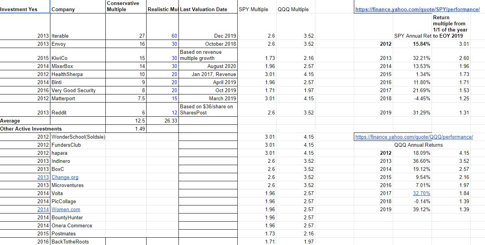The width and height of the screenshot is (485, 245).
Task: Select the 'Other Active Investments' label
Action: [31, 129]
